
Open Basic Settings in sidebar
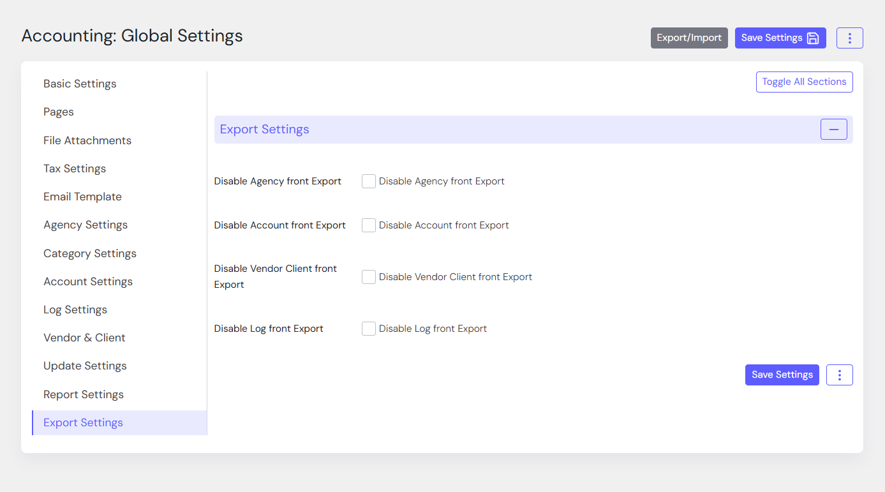tap(80, 84)
